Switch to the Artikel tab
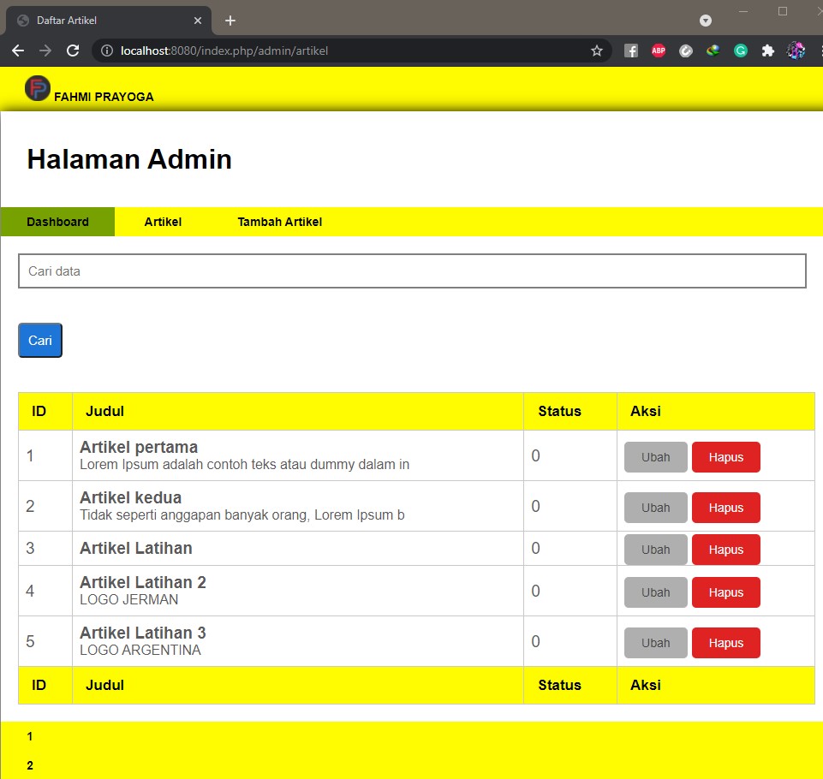Screen dimensions: 823x779 click(x=163, y=222)
